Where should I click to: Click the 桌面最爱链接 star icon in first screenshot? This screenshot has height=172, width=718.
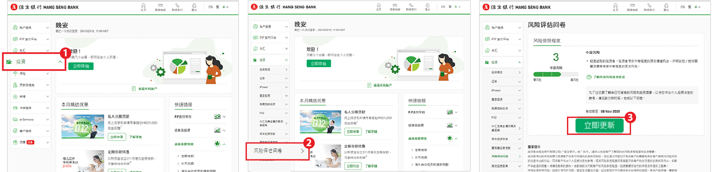point(217,143)
